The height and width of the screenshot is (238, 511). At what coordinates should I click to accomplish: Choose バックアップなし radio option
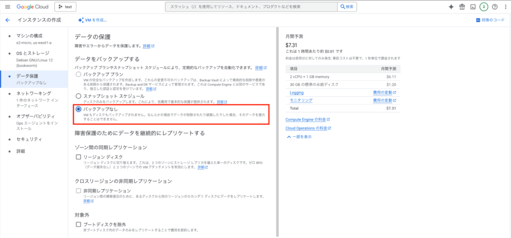pyautogui.click(x=78, y=109)
